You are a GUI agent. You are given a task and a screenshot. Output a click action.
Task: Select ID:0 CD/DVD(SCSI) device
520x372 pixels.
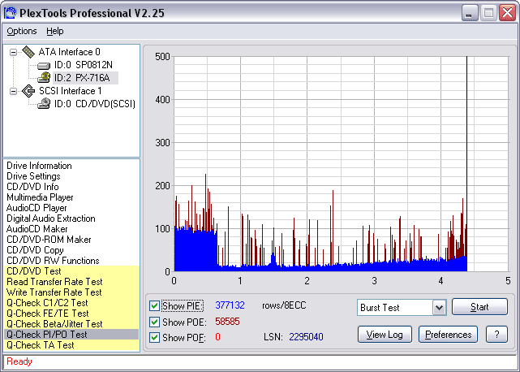(x=95, y=104)
